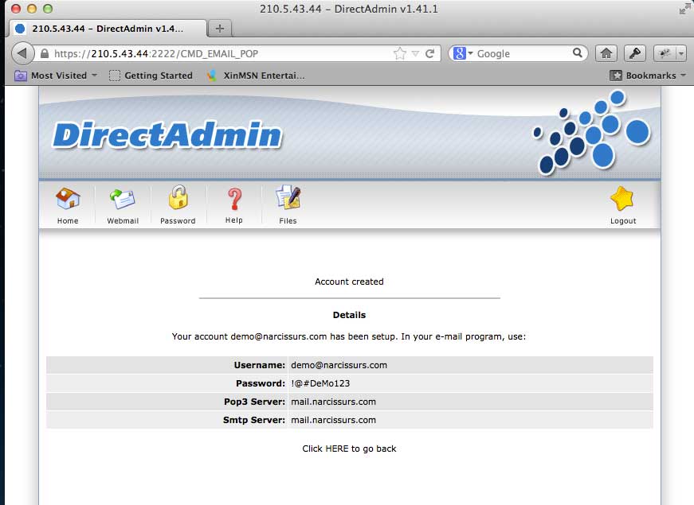Open the dropdown arrow beside the last toolbar button
The width and height of the screenshot is (694, 505).
681,53
